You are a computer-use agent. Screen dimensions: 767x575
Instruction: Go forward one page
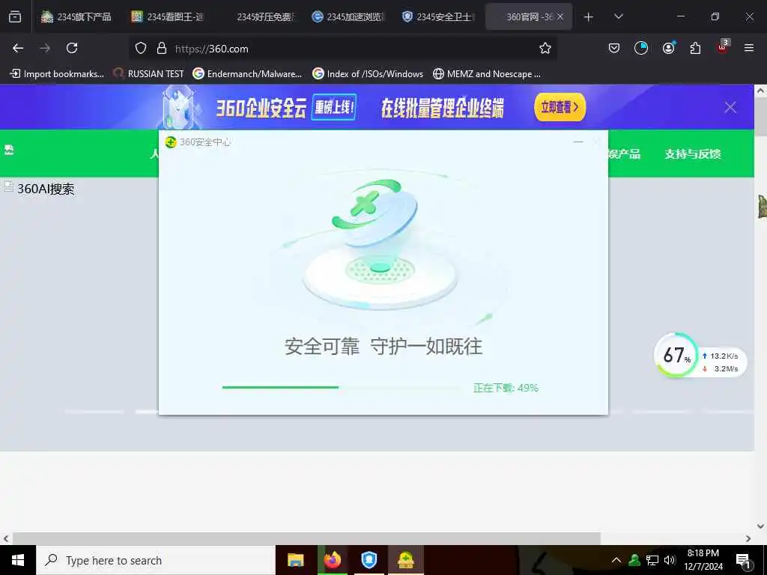click(x=45, y=48)
